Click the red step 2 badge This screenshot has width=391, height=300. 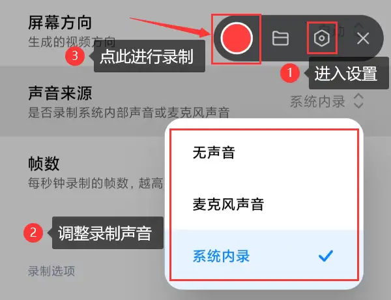(33, 232)
